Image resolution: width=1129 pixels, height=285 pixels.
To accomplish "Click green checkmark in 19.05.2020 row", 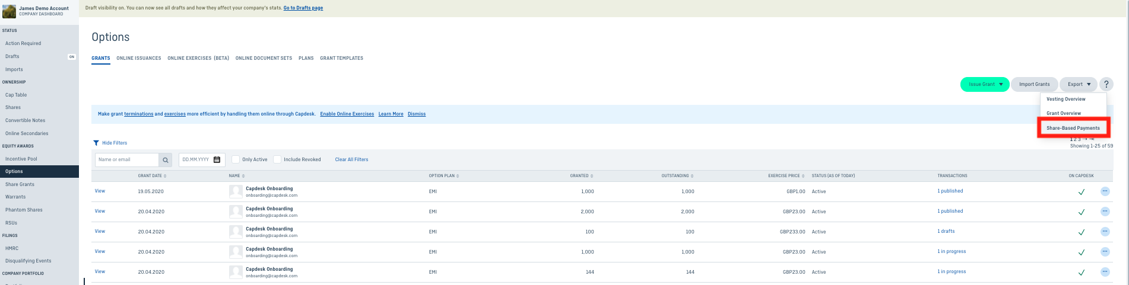I will [1081, 192].
